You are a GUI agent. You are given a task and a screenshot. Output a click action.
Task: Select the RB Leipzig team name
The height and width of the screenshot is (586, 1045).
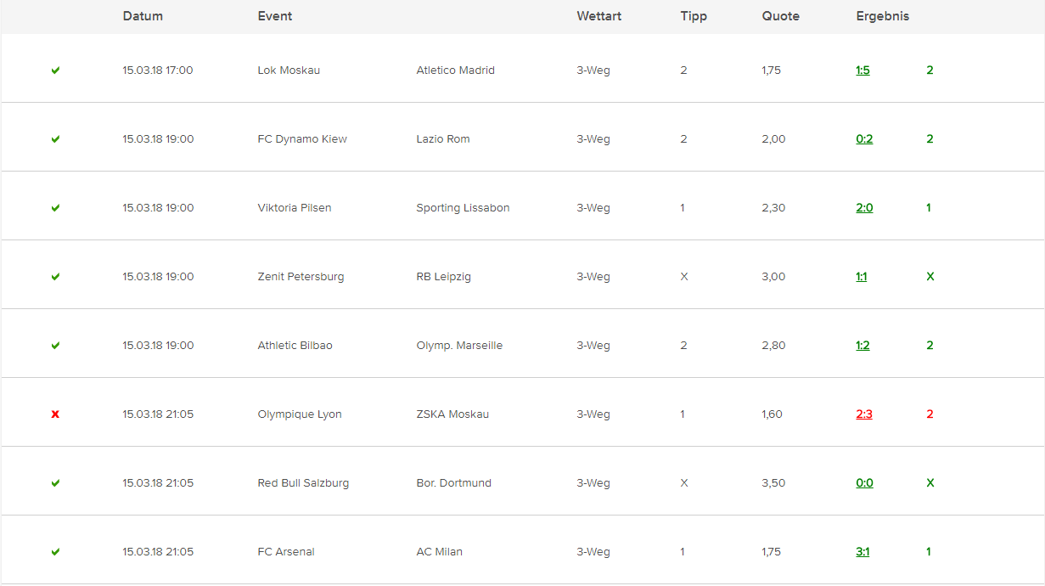tap(444, 277)
